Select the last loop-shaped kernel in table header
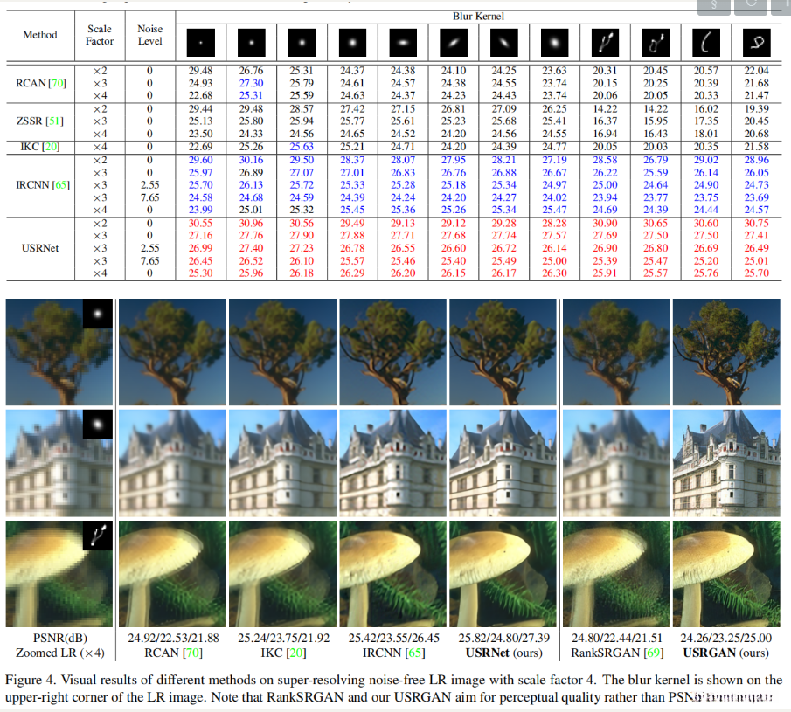Image resolution: width=791 pixels, height=712 pixels. pyautogui.click(x=757, y=42)
